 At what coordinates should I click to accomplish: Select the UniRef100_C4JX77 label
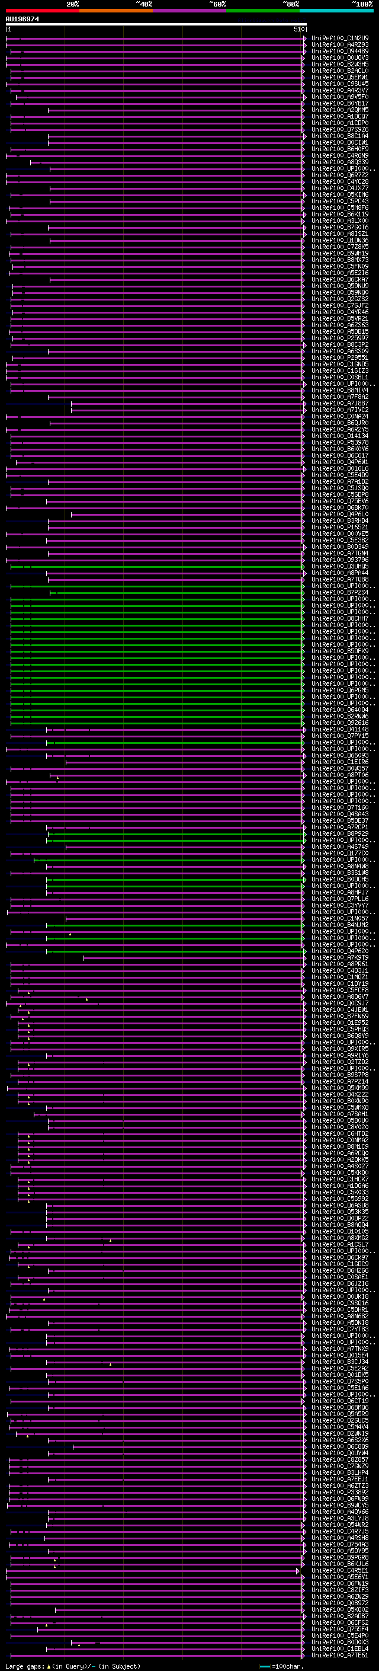click(x=340, y=188)
